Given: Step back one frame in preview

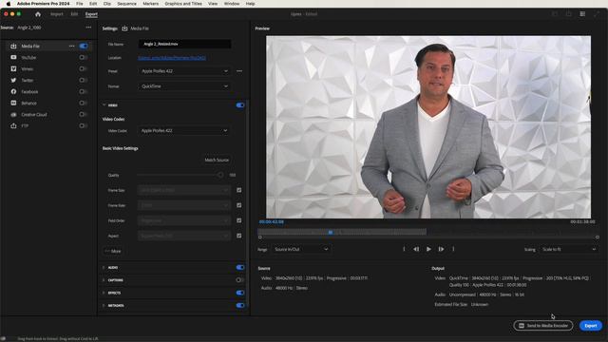Looking at the screenshot, I should pyautogui.click(x=416, y=249).
